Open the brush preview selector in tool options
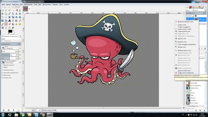The height and width of the screenshot is (117, 208). pyautogui.click(x=3, y=48)
